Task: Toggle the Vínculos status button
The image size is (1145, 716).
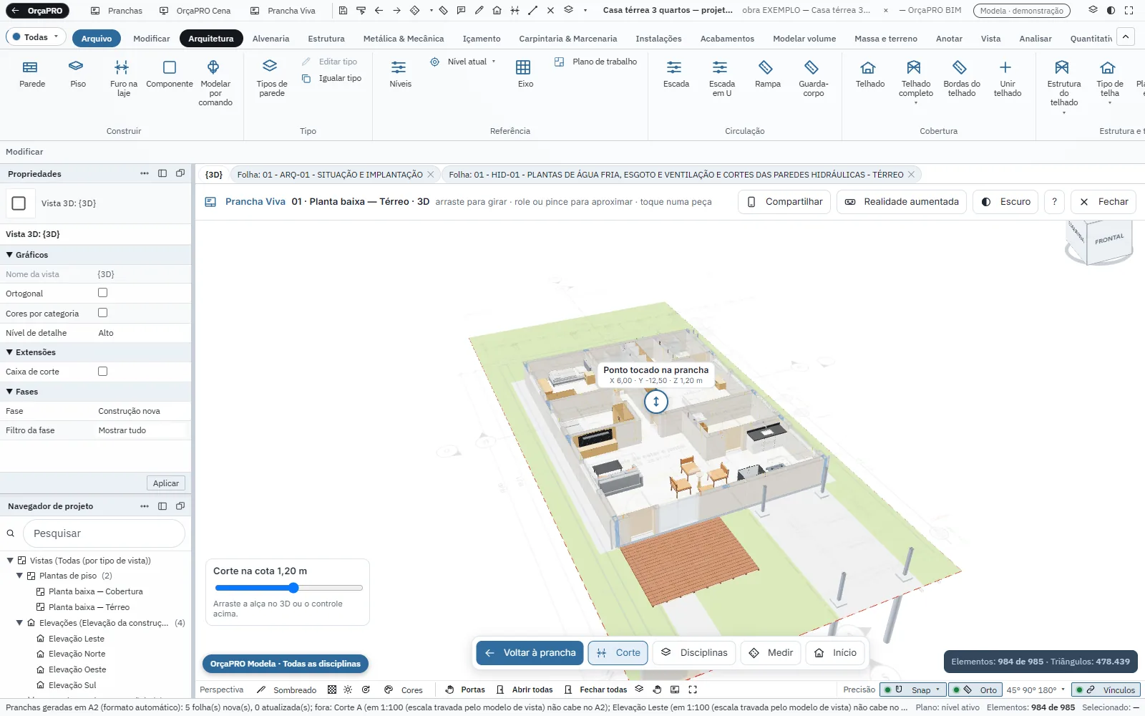Action: pos(1106,690)
